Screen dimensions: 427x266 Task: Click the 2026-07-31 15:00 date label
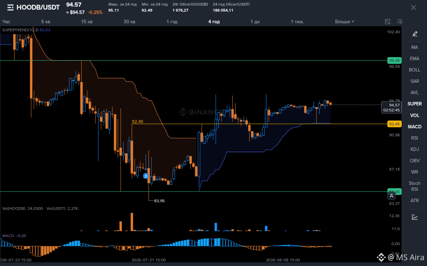(x=148, y=260)
